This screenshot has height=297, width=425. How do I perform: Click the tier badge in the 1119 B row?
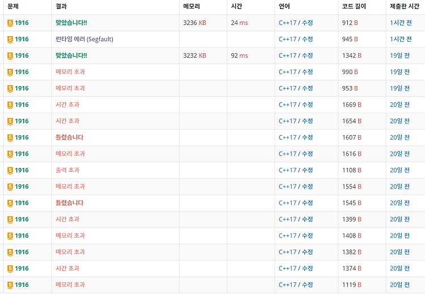[10, 285]
